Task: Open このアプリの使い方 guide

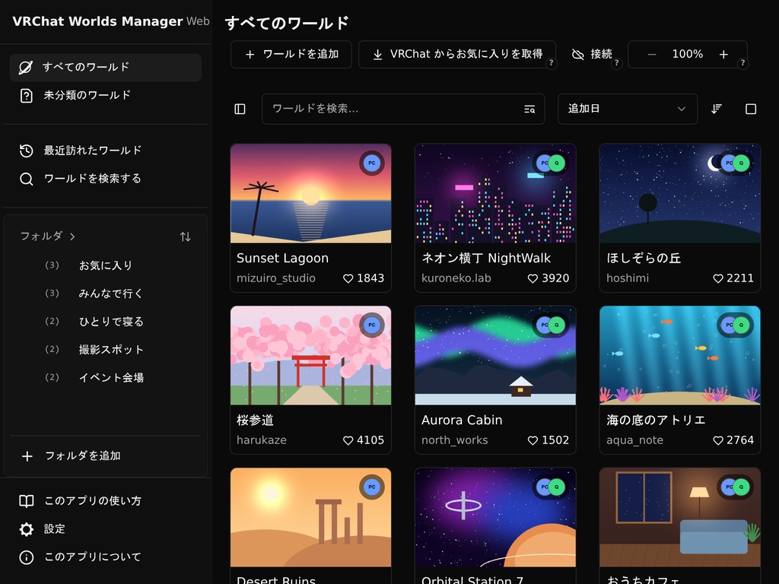Action: click(105, 500)
